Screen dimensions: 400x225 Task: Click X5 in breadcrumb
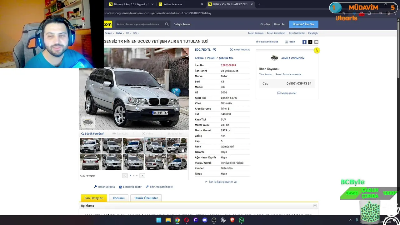pyautogui.click(x=127, y=33)
